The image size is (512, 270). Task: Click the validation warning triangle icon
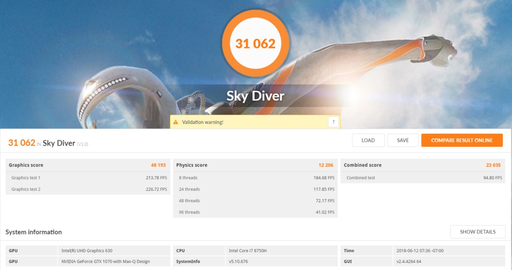click(175, 122)
